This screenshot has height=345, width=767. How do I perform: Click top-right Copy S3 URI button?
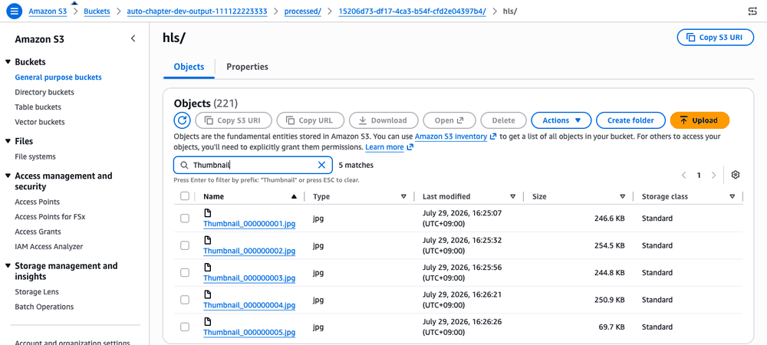coord(715,38)
